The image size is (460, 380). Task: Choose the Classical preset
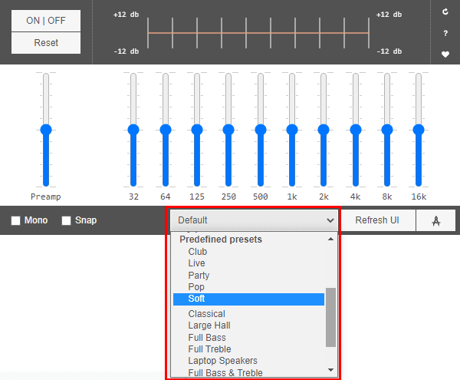click(206, 314)
